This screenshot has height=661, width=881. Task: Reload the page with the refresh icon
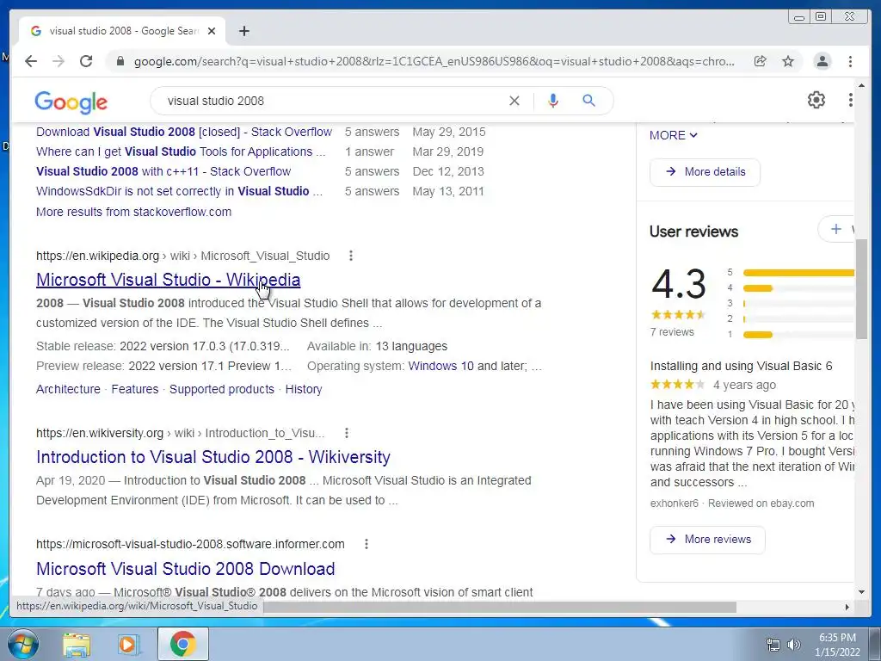click(x=86, y=61)
